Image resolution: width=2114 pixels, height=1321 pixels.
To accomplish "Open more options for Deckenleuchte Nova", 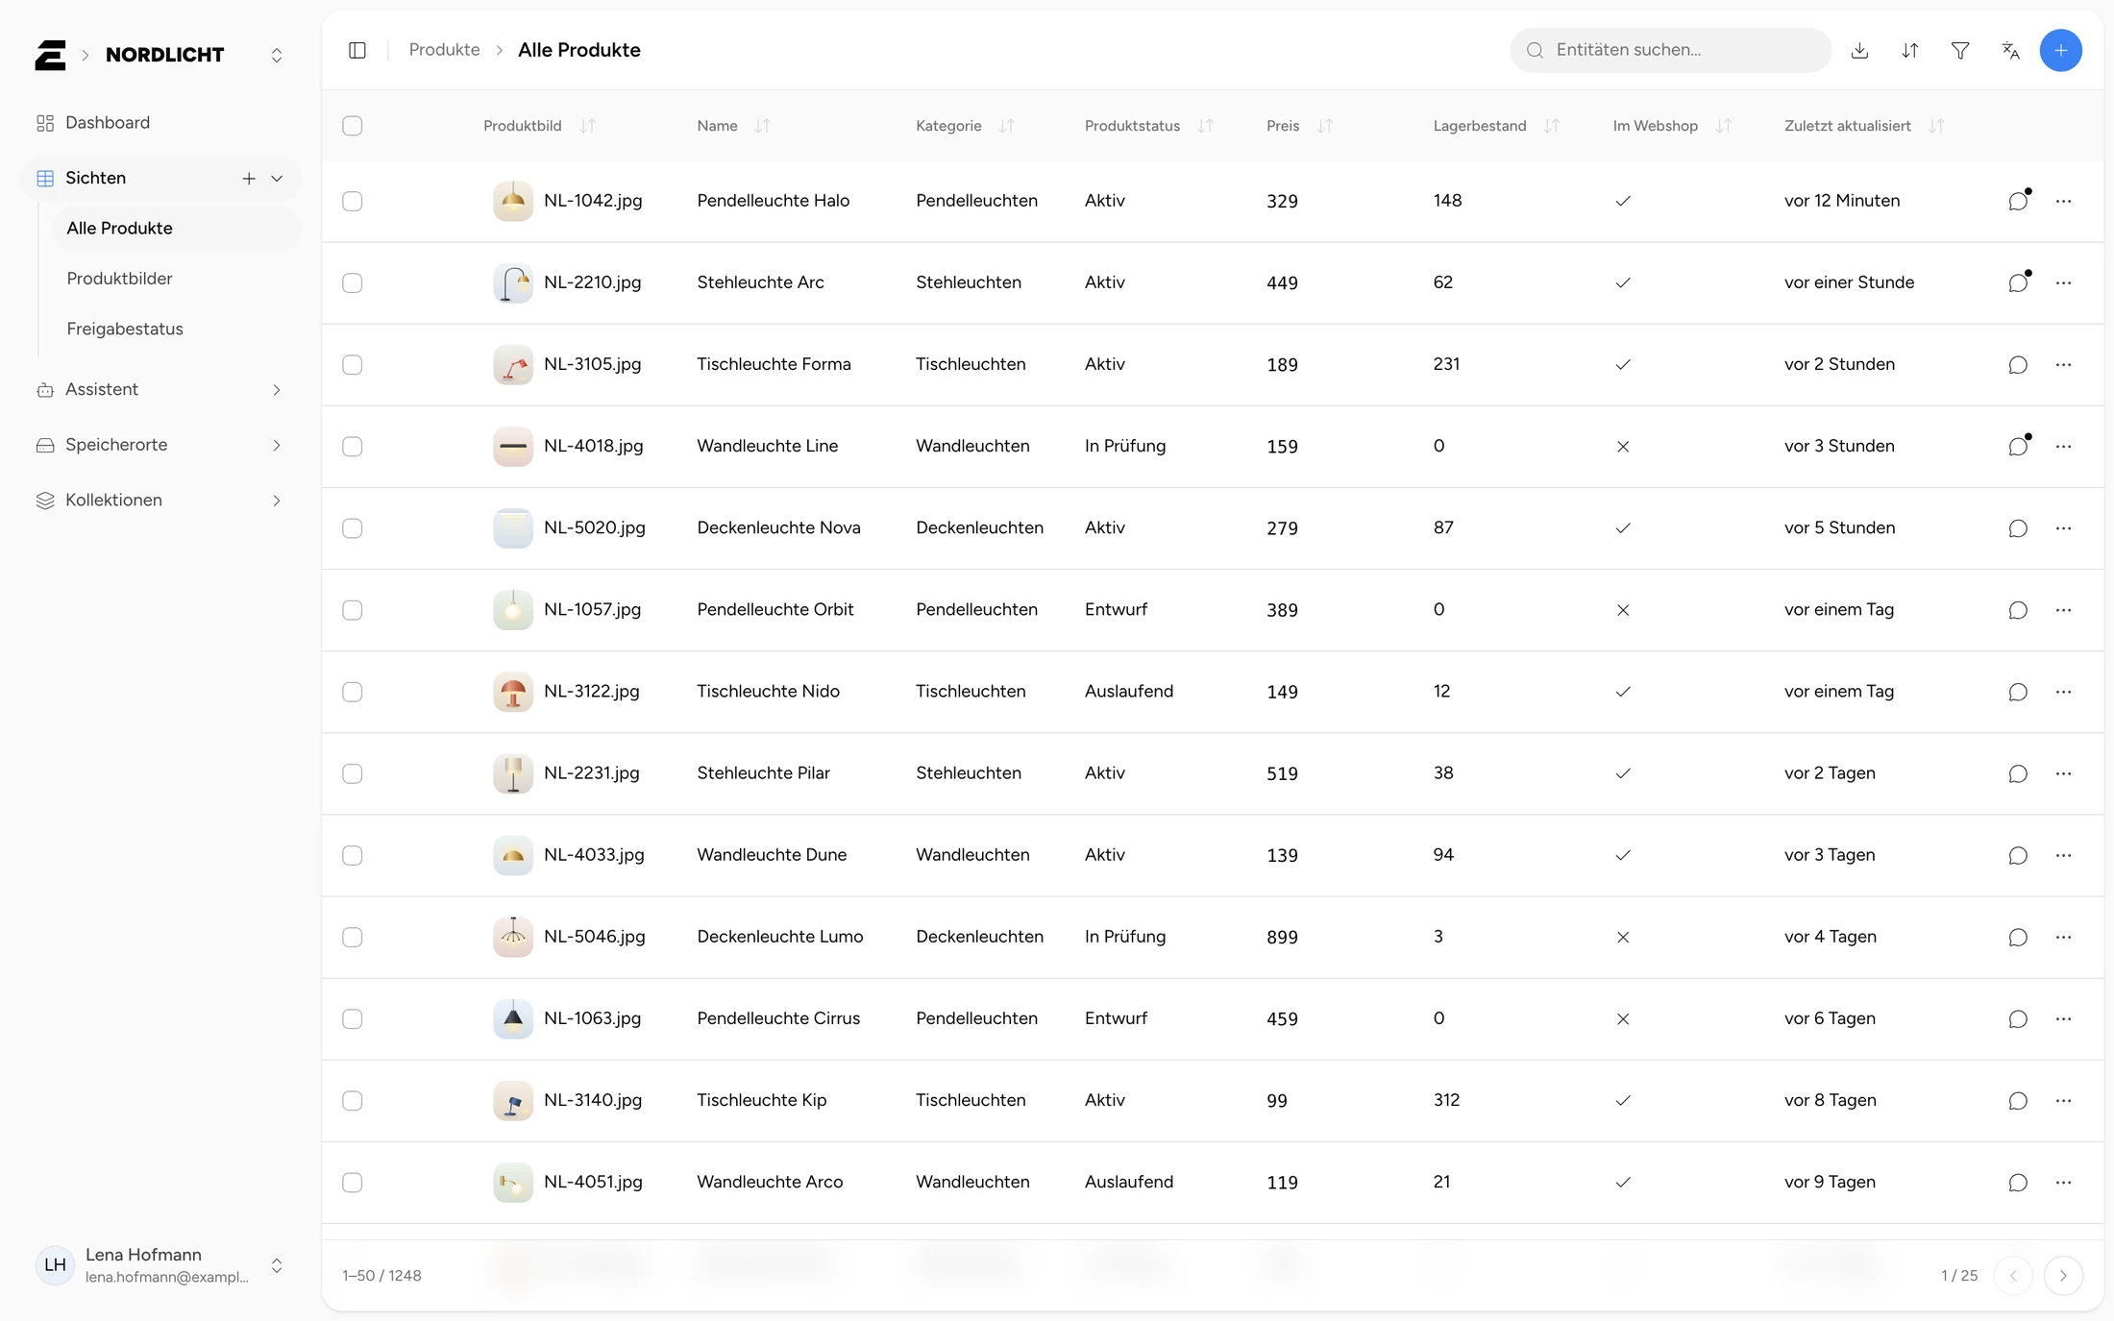I will click(x=2063, y=528).
